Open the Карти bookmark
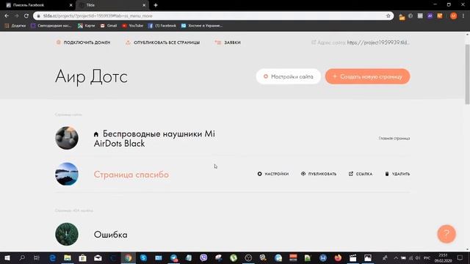 (87, 26)
